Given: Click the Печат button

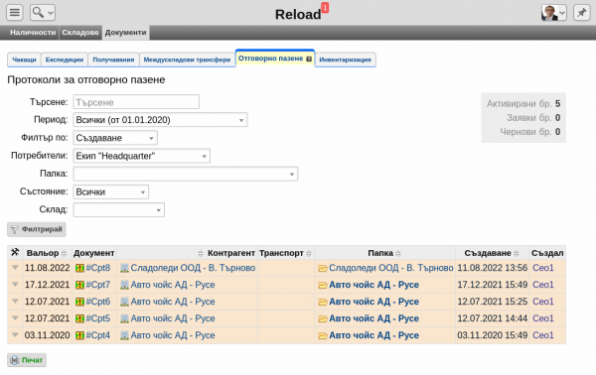Looking at the screenshot, I should click(x=27, y=360).
